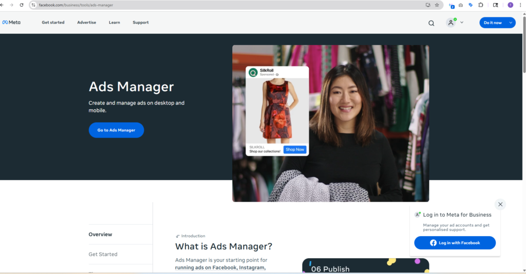526x274 pixels.
Task: Open the Chrome three-dot menu
Action: (520, 5)
